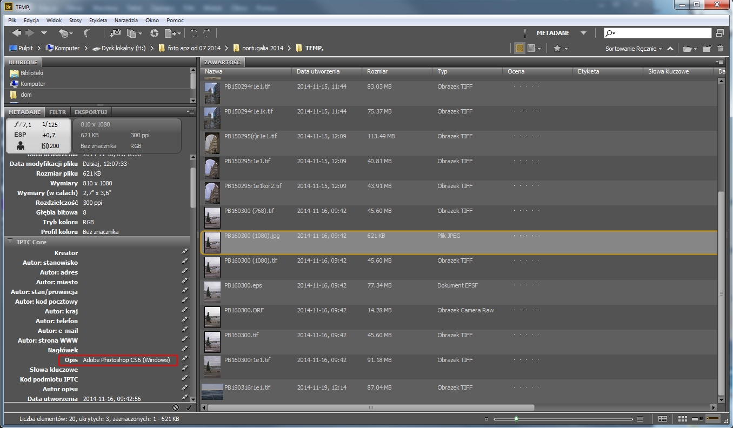Apply metadata changes with checkmark icon

pyautogui.click(x=189, y=407)
